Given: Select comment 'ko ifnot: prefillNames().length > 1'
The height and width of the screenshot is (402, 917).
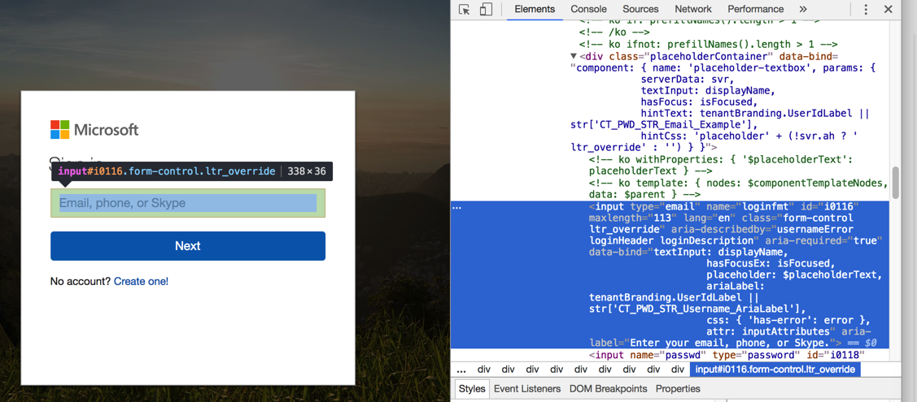Looking at the screenshot, I should [x=709, y=45].
